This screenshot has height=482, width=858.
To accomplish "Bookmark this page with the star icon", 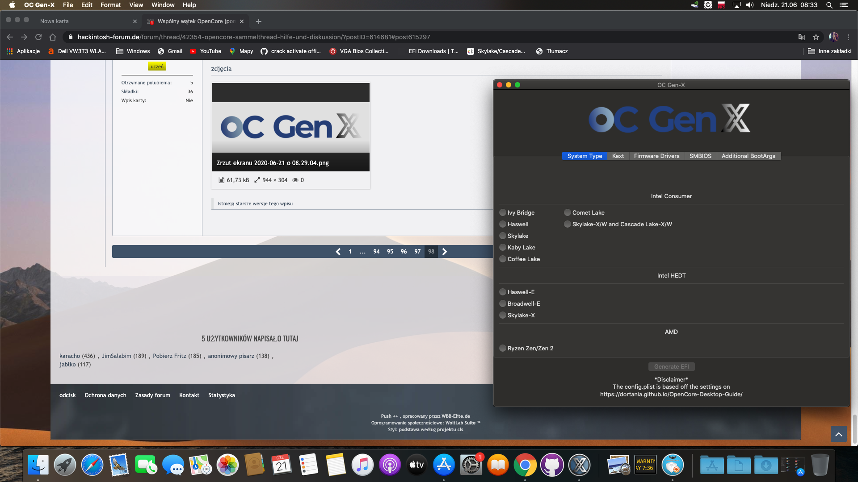I will [816, 37].
